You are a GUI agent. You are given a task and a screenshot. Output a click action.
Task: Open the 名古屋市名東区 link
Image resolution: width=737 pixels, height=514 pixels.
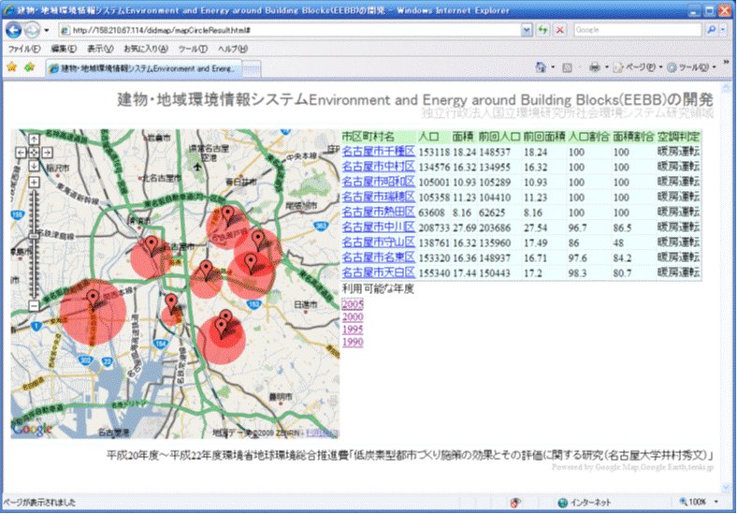coord(379,257)
